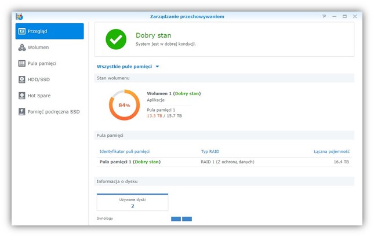Select the Hot Spare menu item

(x=40, y=96)
